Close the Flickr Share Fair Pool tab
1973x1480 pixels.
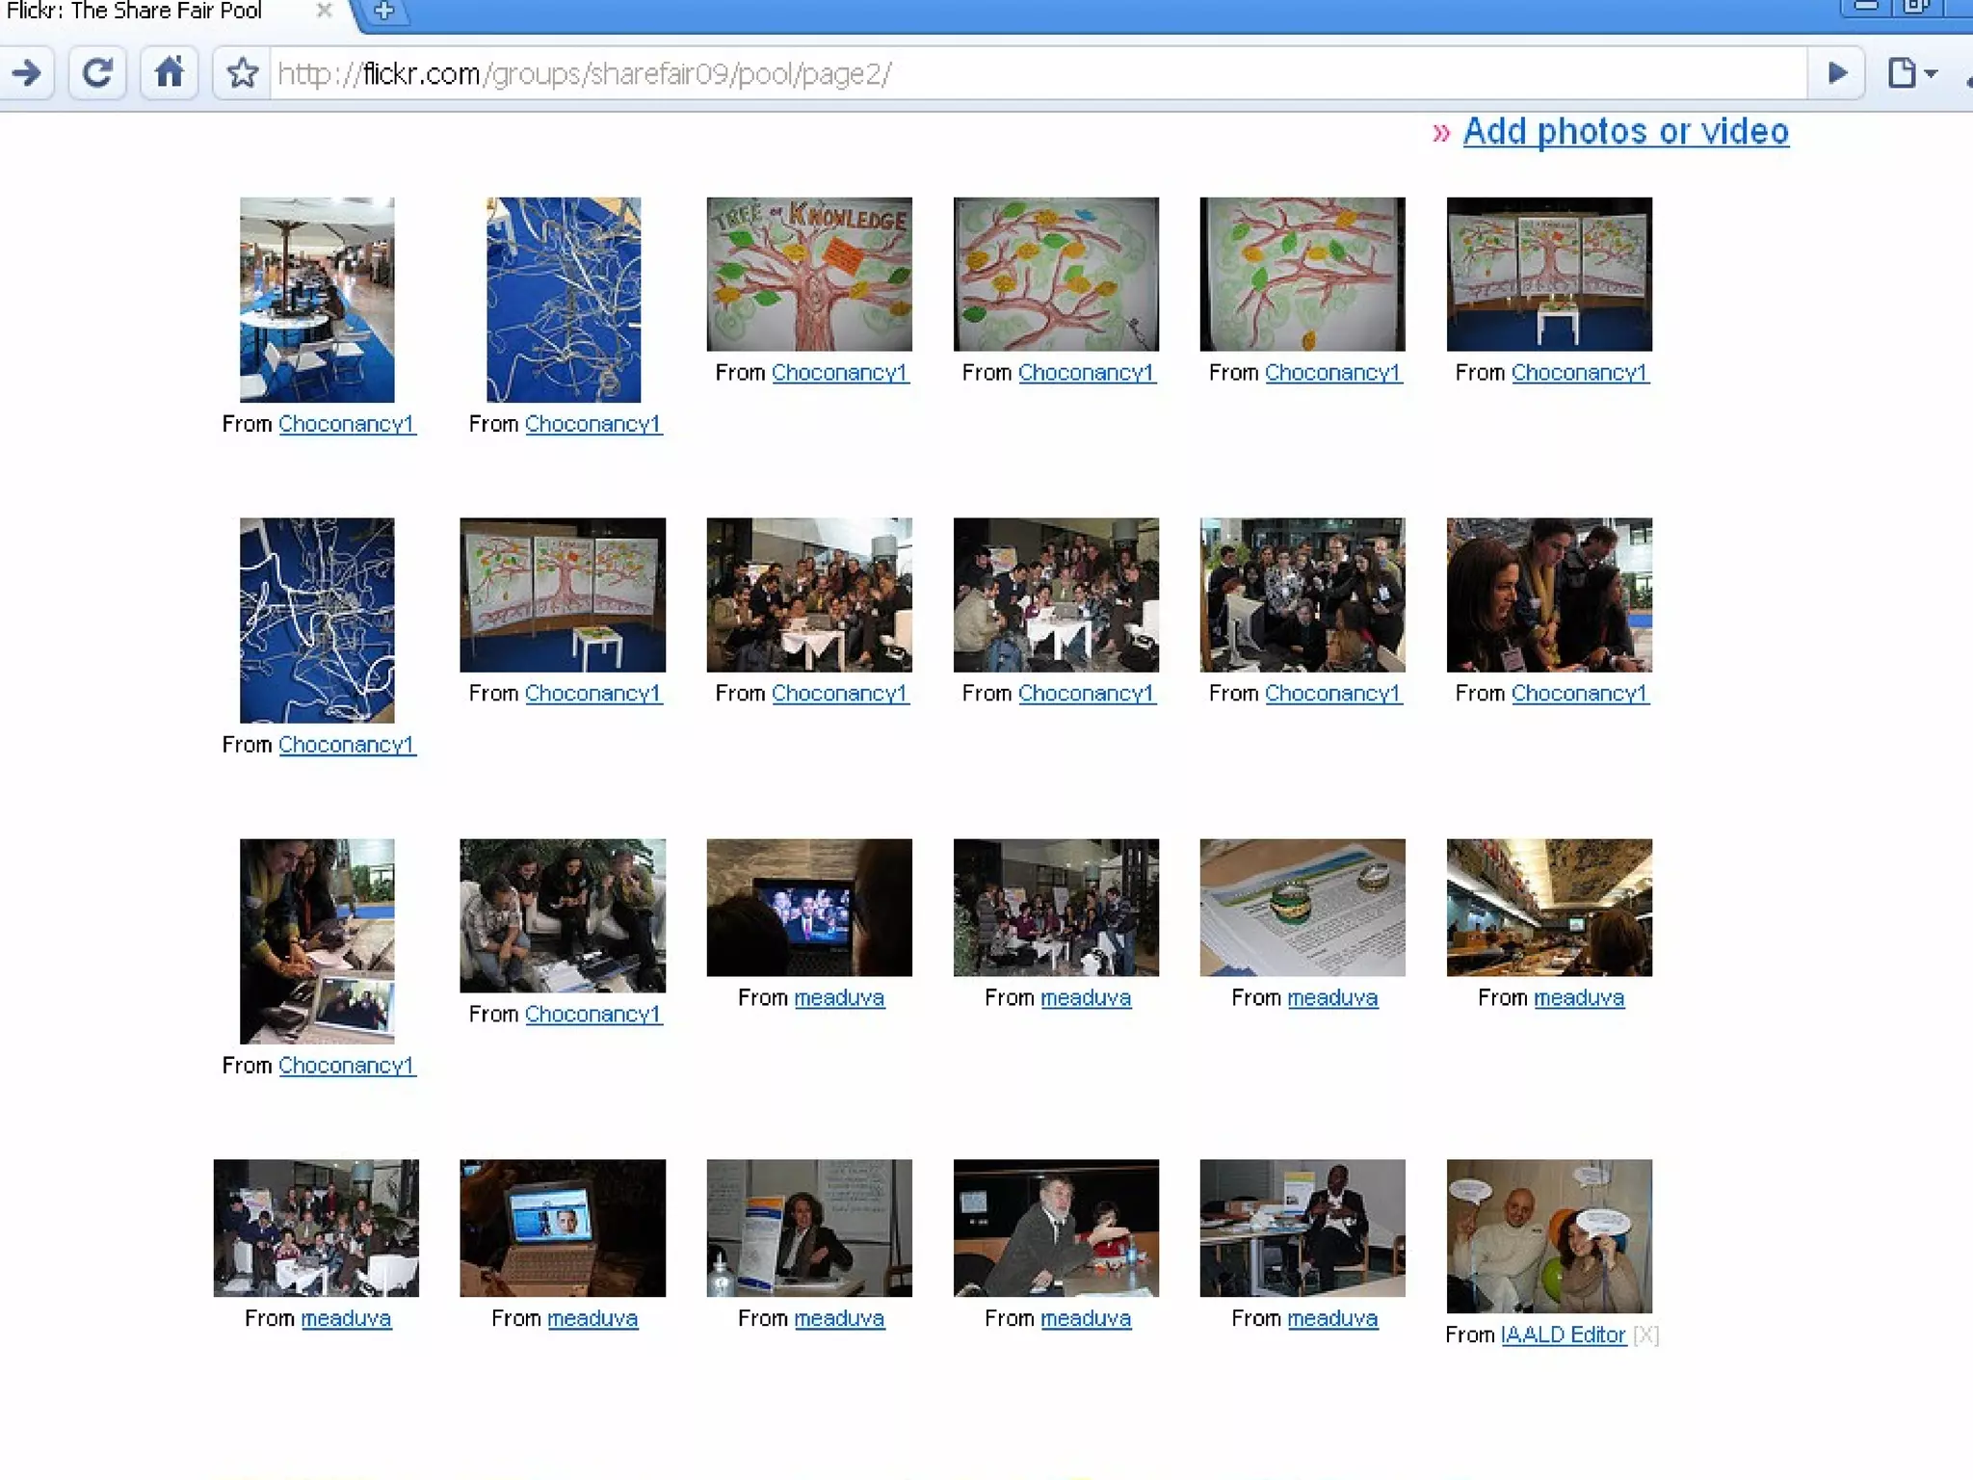[325, 11]
